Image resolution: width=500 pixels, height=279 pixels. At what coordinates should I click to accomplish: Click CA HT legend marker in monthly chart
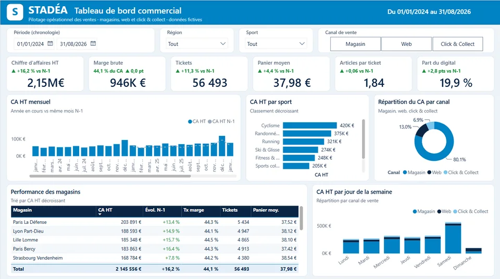(x=190, y=121)
